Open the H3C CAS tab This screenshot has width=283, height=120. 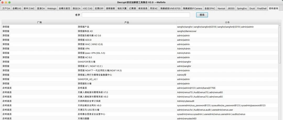coord(88,8)
